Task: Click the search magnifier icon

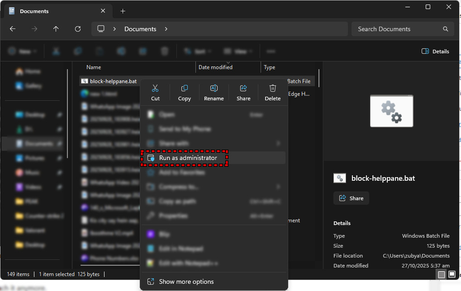Action: [x=445, y=28]
